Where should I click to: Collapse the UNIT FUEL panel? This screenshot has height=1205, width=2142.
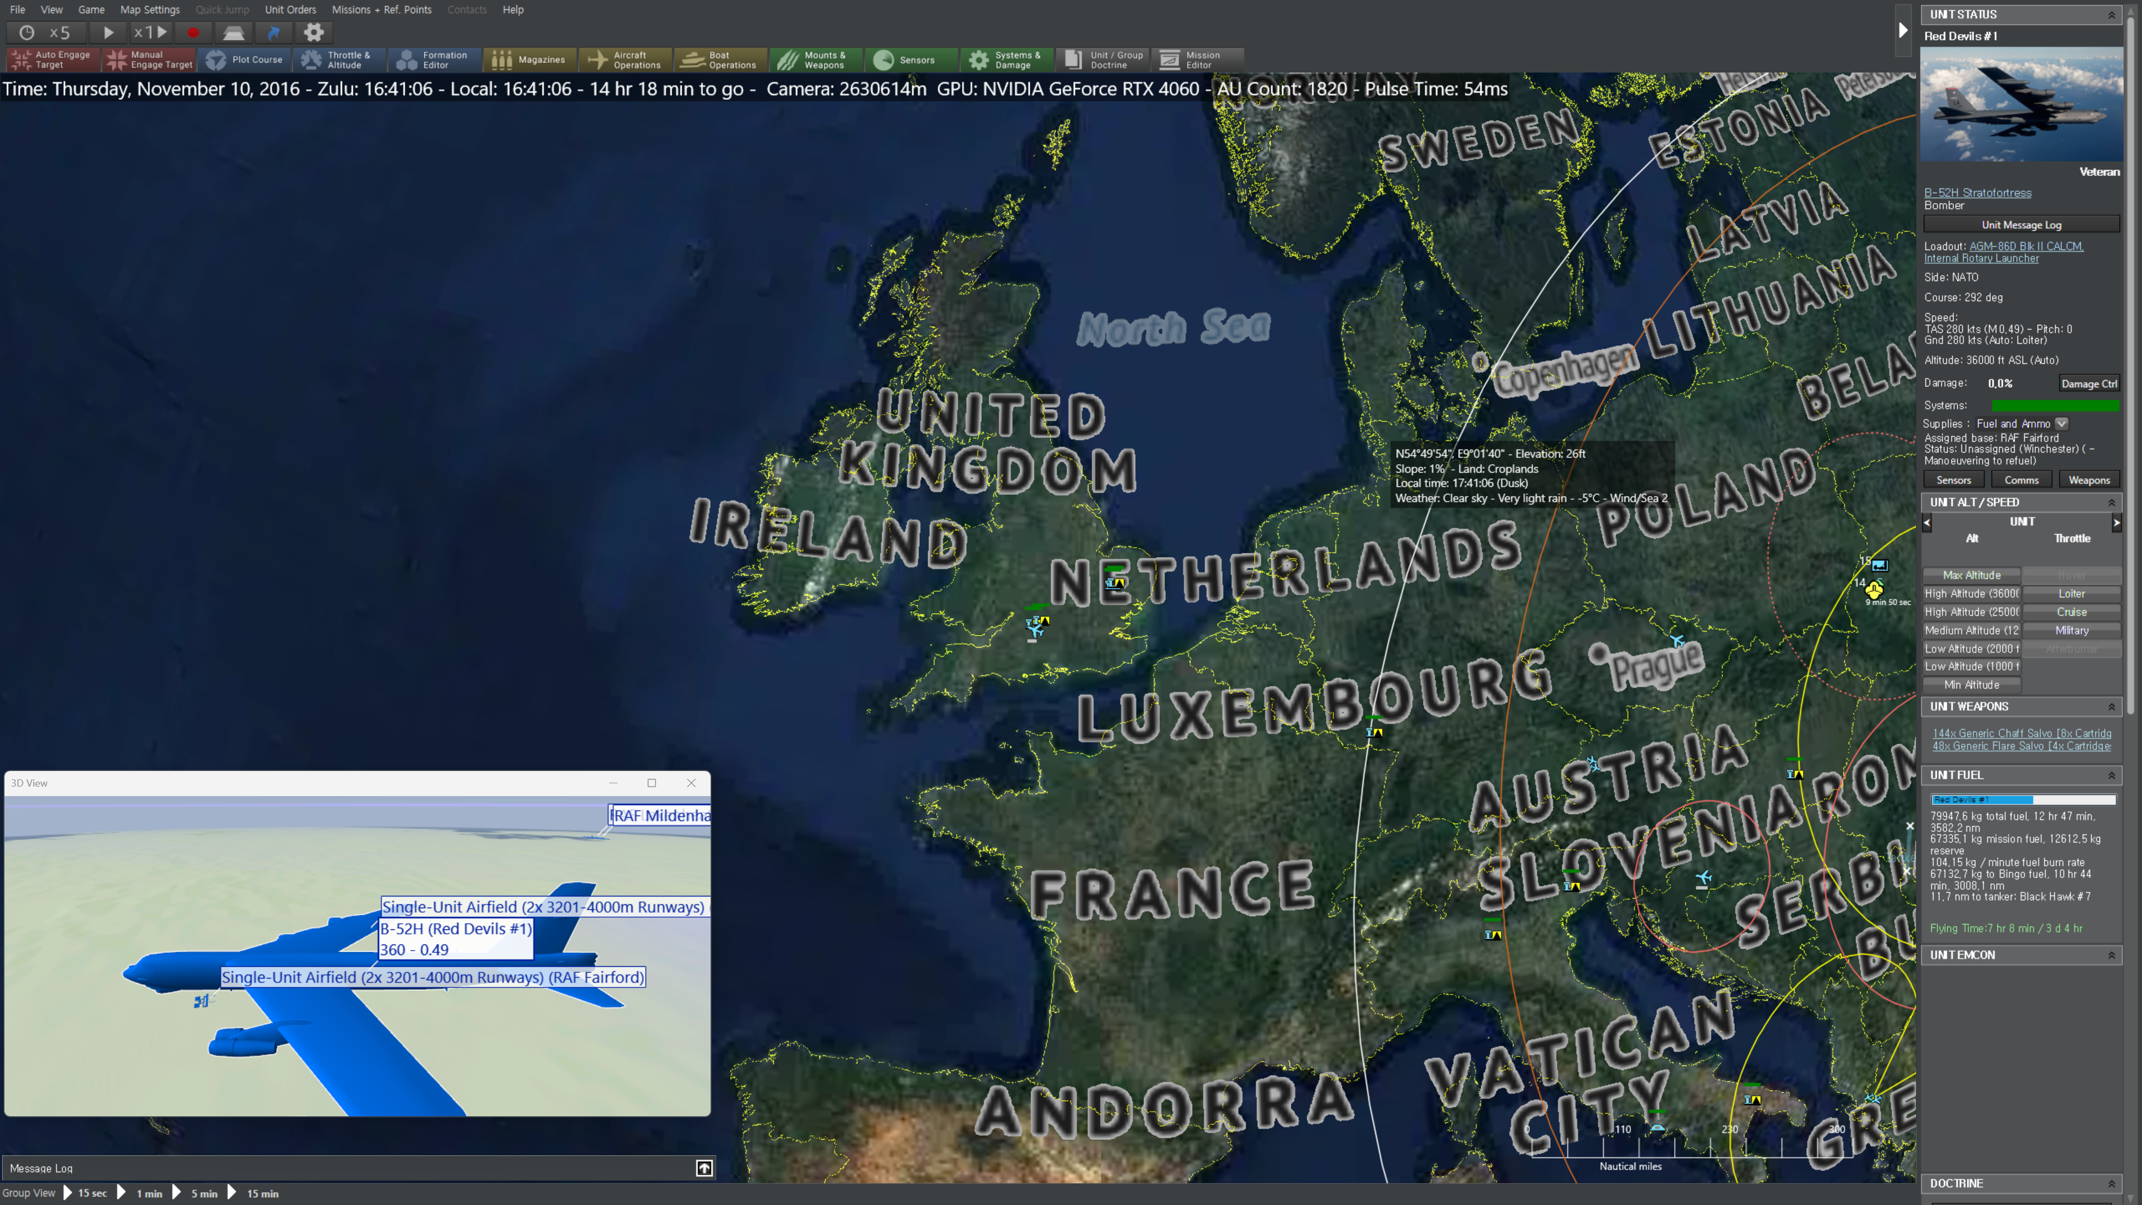pyautogui.click(x=2111, y=775)
